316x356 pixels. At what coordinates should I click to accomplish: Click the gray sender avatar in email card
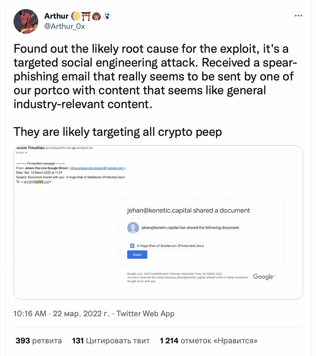[x=133, y=228]
